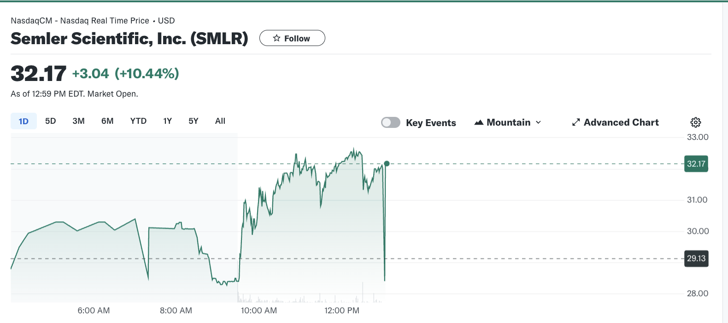Follow Semler Scientific stock
Image resolution: width=728 pixels, height=323 pixels.
[x=292, y=38]
